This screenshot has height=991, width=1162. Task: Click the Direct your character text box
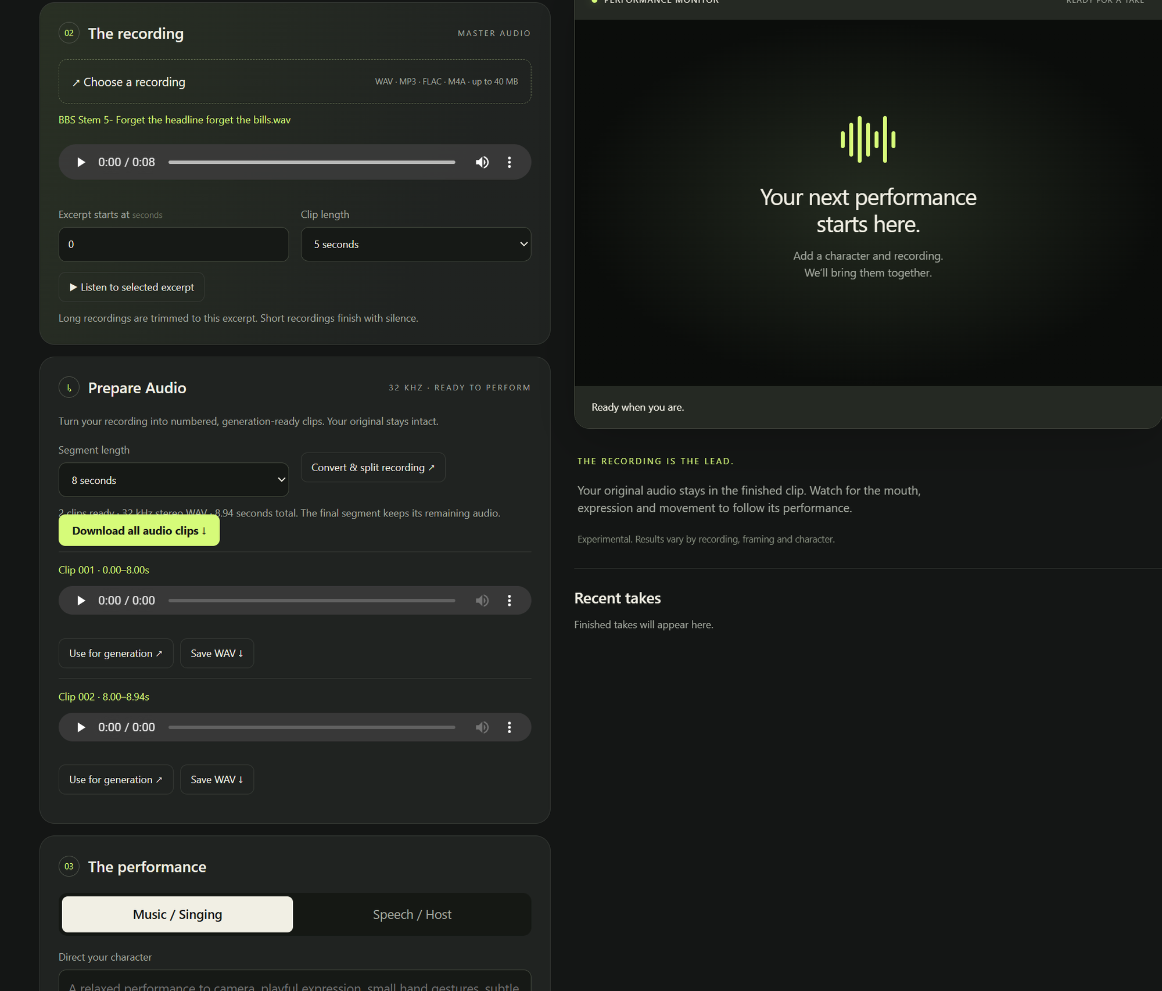click(x=295, y=981)
